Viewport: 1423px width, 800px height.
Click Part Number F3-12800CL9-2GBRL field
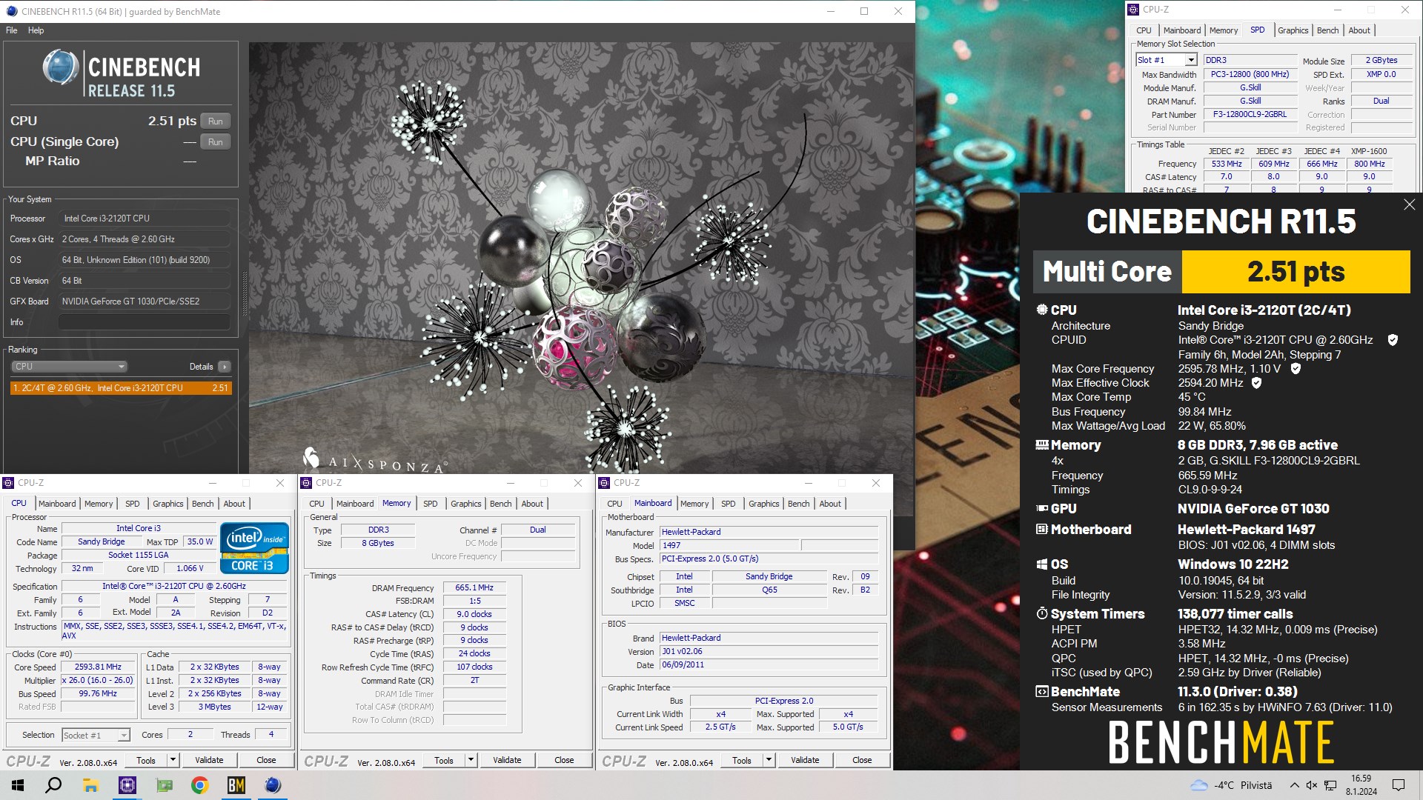point(1250,114)
